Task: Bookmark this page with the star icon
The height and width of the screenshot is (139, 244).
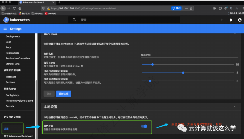Action: (x=191, y=8)
